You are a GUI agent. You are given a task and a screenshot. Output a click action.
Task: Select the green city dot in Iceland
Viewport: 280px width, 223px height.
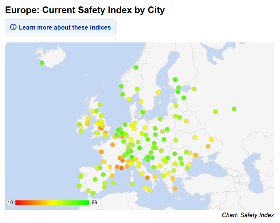pos(42,63)
